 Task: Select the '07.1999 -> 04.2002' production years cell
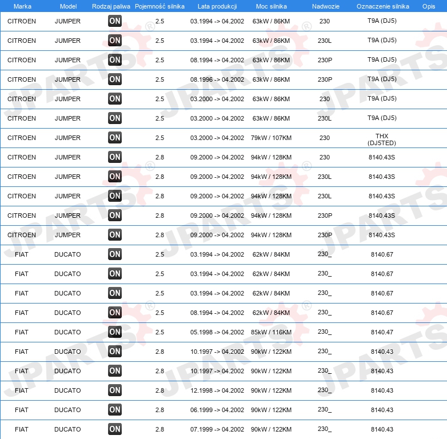(x=217, y=429)
